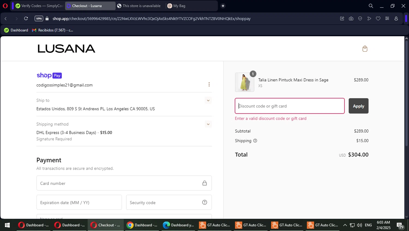The width and height of the screenshot is (409, 231).
Task: Click the 'Enter a valid discount code or gift card' message
Action: click(x=270, y=118)
